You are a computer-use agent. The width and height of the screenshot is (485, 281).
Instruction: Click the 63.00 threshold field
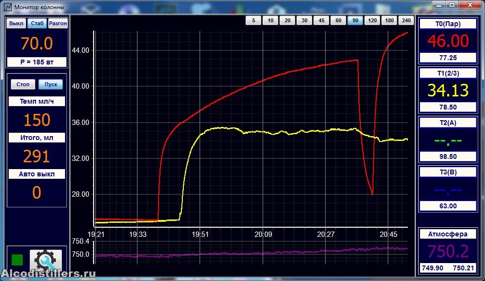(x=448, y=206)
